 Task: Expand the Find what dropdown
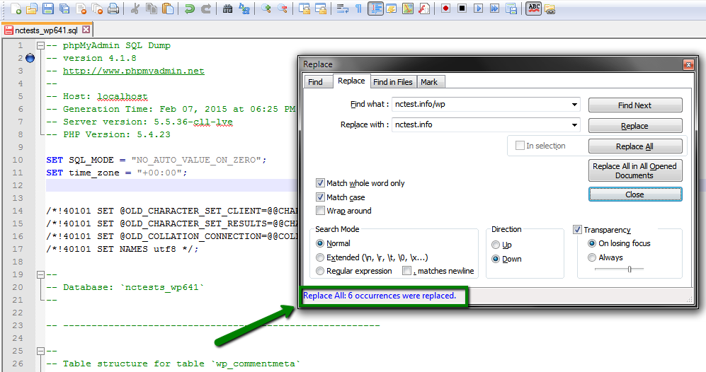pos(574,105)
